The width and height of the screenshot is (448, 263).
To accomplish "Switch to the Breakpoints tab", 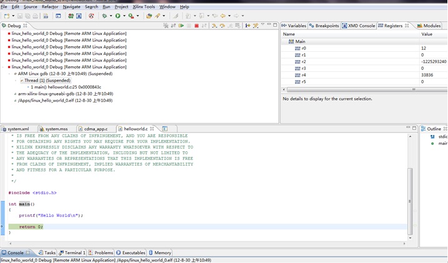I will [324, 26].
